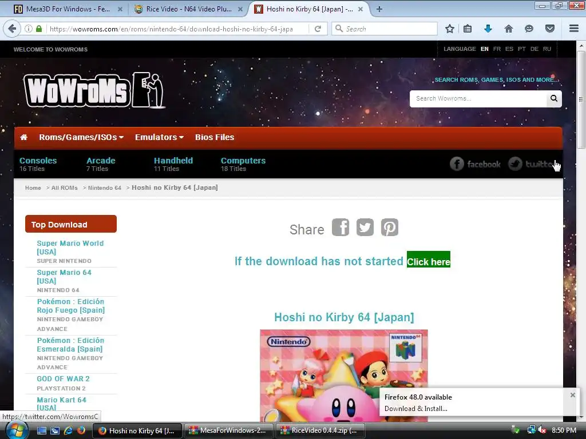Click the home icon in red navigation bar

coord(23,137)
